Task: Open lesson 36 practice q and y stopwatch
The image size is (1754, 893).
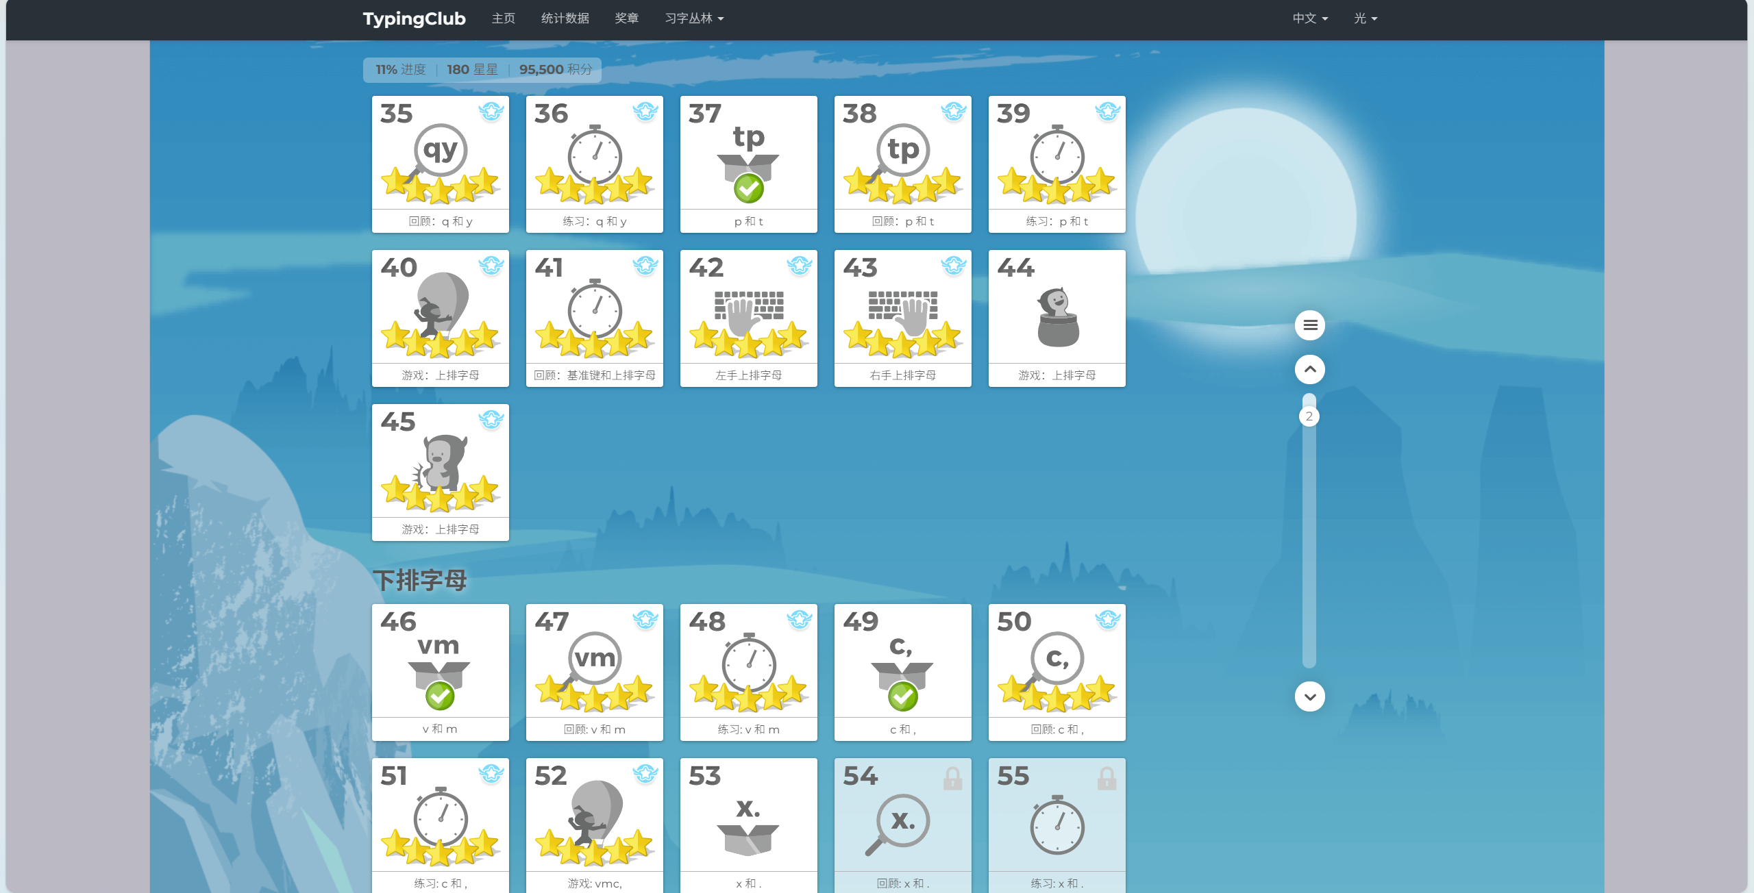Action: 594,164
